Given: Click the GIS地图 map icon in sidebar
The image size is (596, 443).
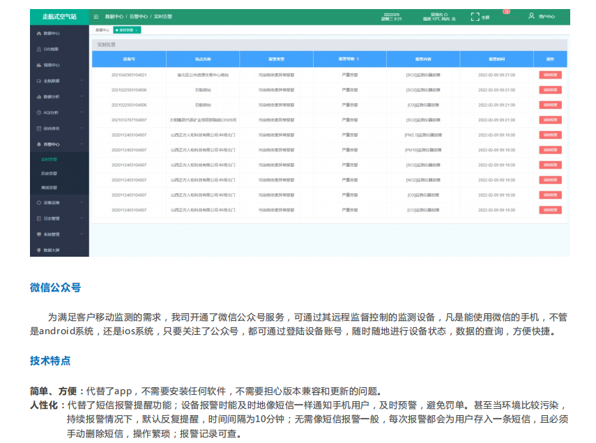Looking at the screenshot, I should coord(39,49).
